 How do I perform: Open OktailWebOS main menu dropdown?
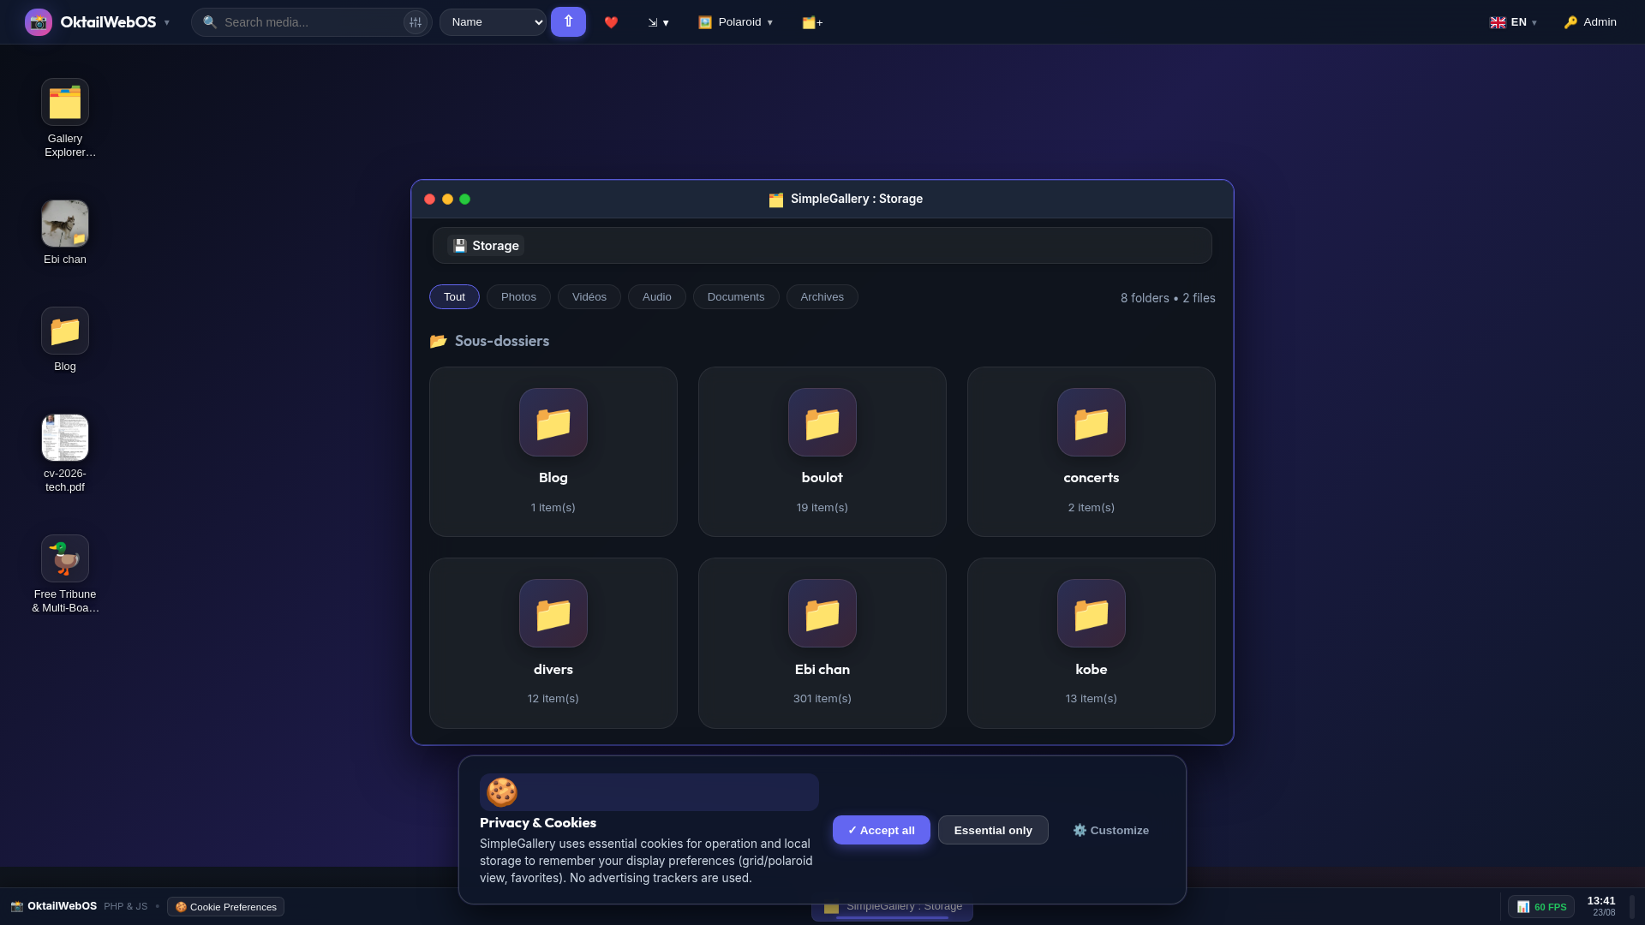click(x=167, y=23)
